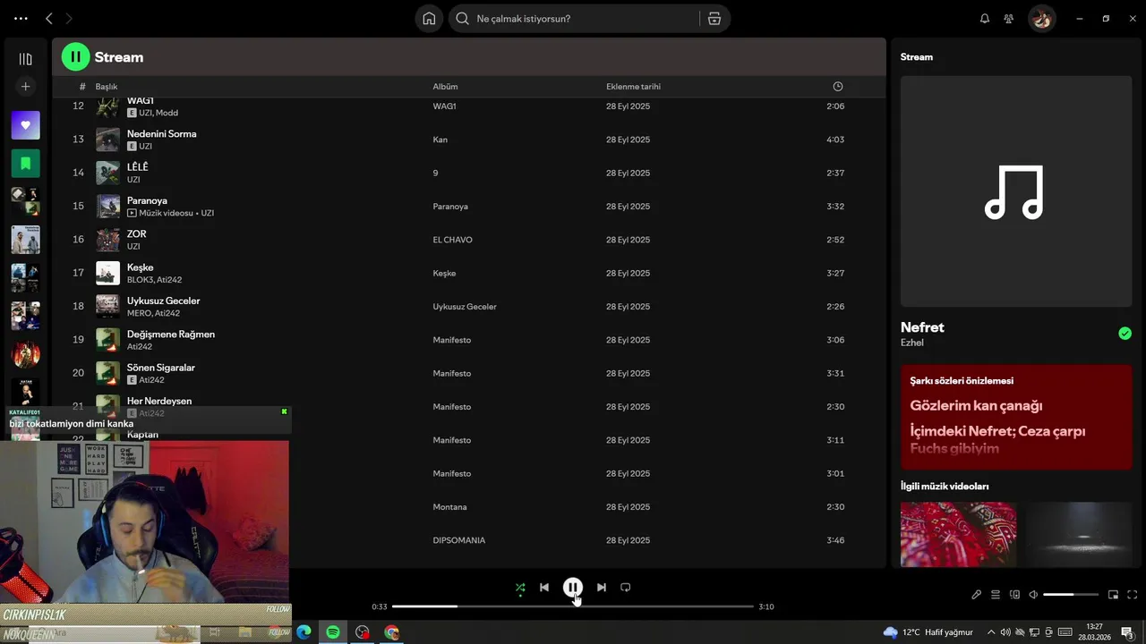Show hidden system tray icons
The image size is (1146, 644).
(990, 632)
